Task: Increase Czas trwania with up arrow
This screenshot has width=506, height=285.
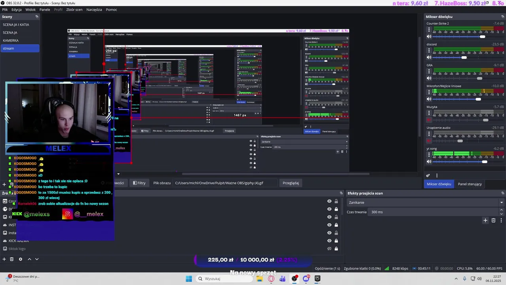Action: [x=502, y=210]
